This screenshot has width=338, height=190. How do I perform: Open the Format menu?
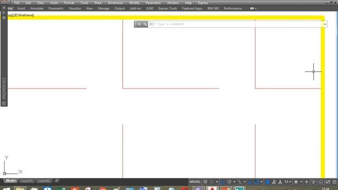pos(69,3)
